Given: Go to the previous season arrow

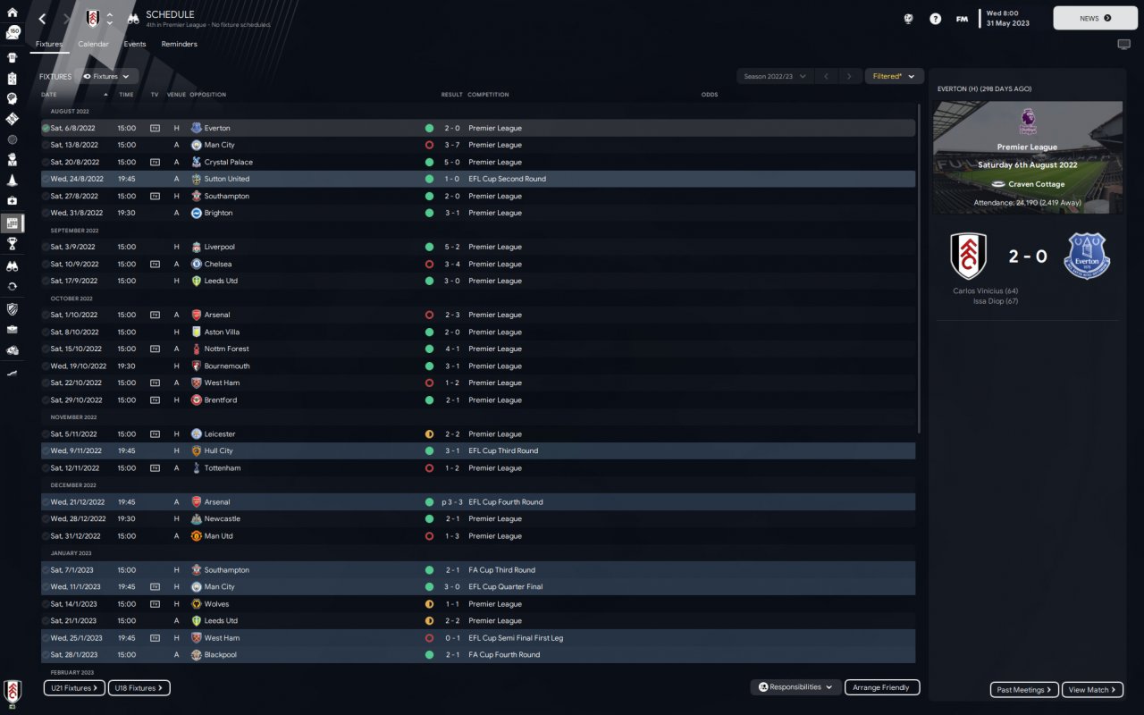Looking at the screenshot, I should [x=826, y=77].
